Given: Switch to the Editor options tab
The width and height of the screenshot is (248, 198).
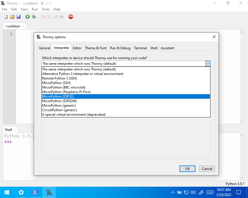Looking at the screenshot, I should [77, 48].
